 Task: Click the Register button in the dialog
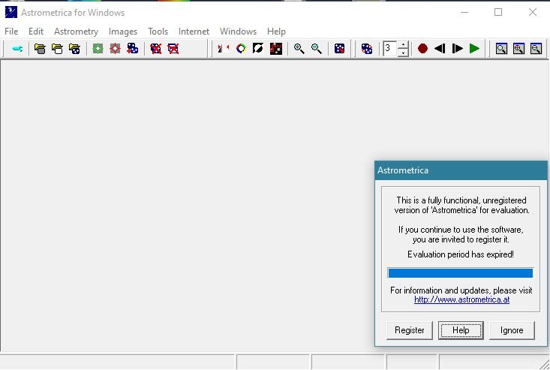click(410, 330)
